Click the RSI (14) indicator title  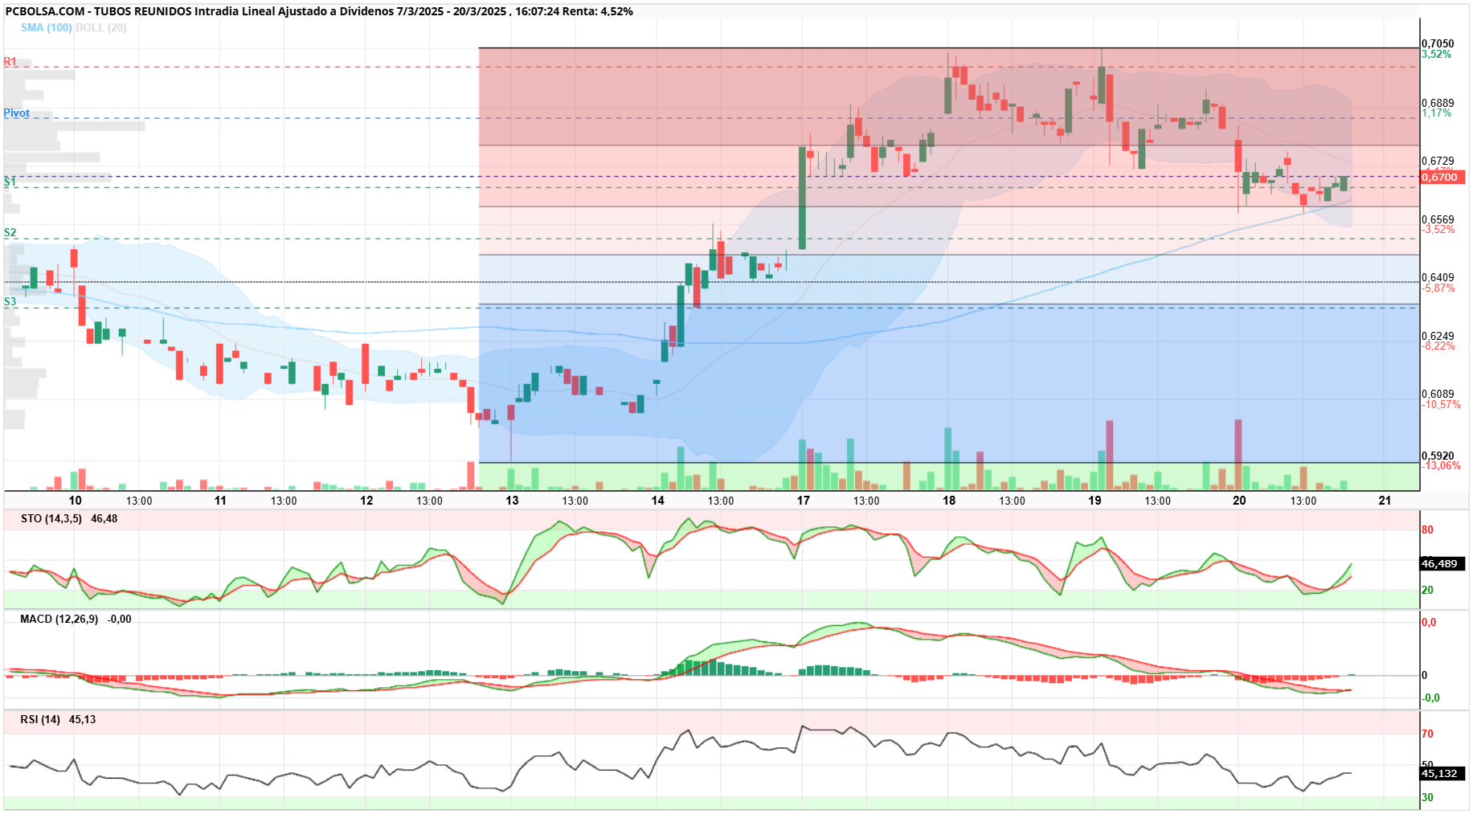41,719
